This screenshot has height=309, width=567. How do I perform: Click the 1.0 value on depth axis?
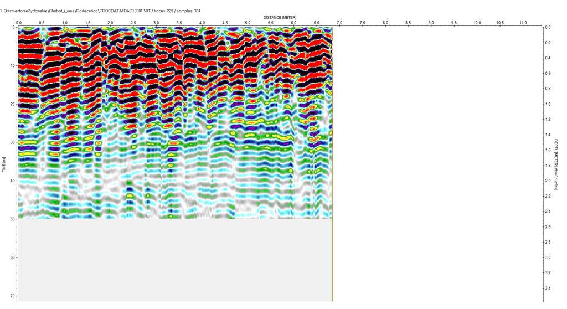tap(548, 104)
